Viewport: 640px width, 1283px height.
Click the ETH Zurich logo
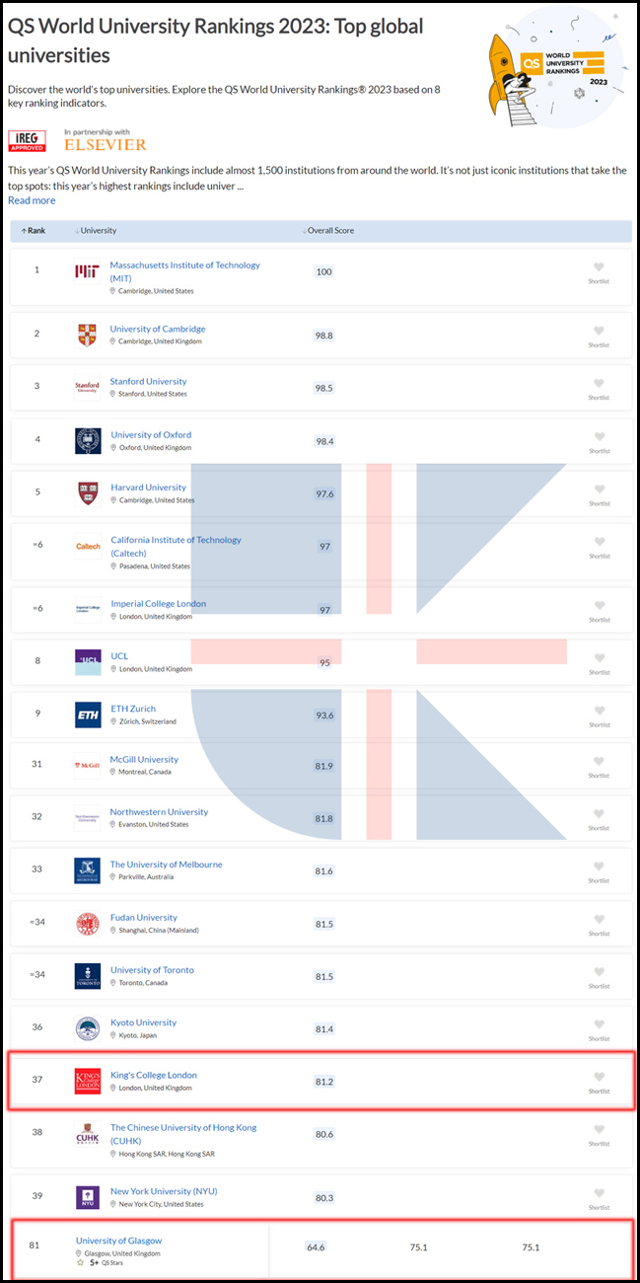click(88, 715)
